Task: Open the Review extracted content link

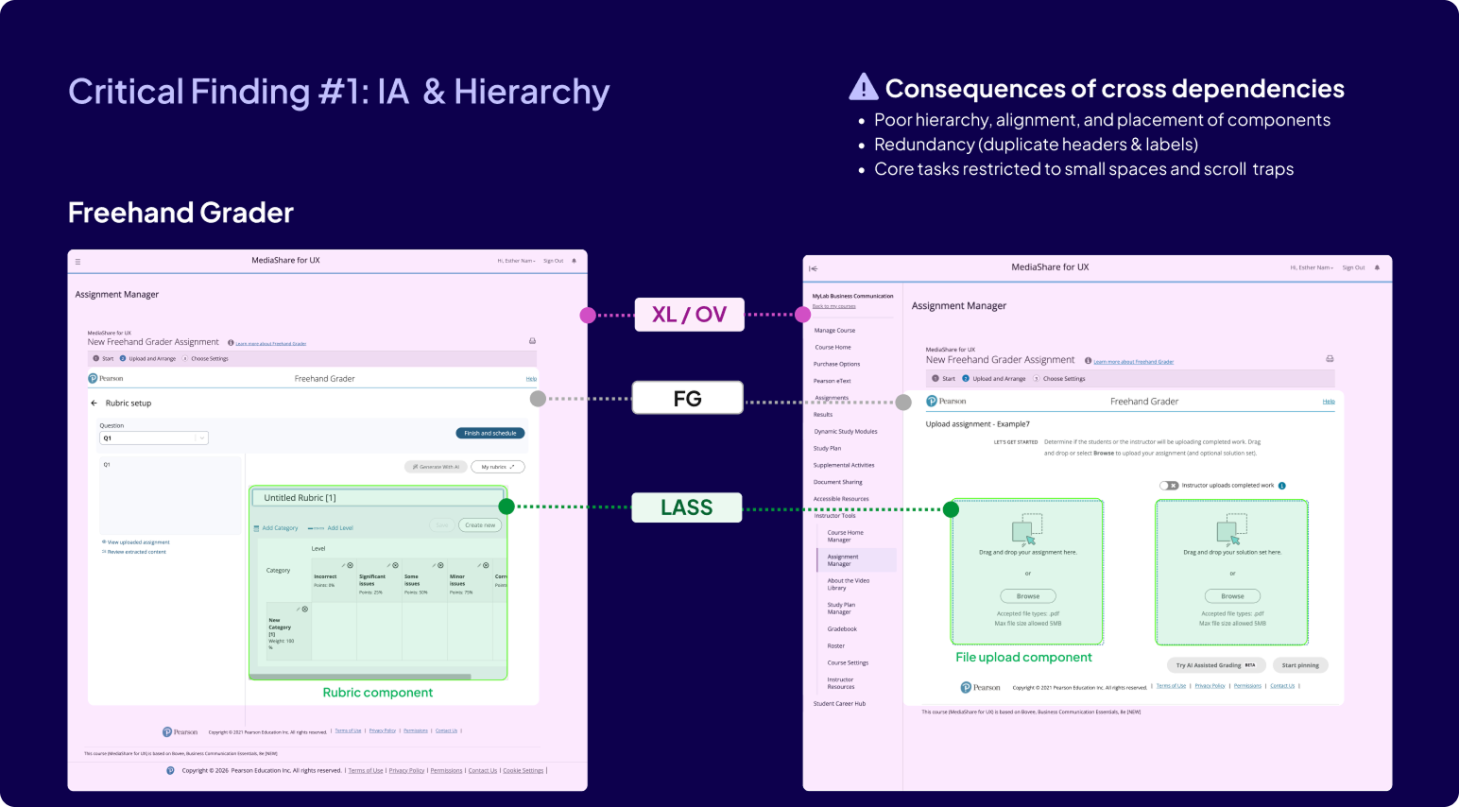Action: pyautogui.click(x=136, y=552)
